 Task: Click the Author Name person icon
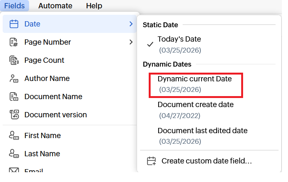click(14, 78)
